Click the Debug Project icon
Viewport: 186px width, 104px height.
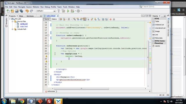pyautogui.click(x=72, y=11)
